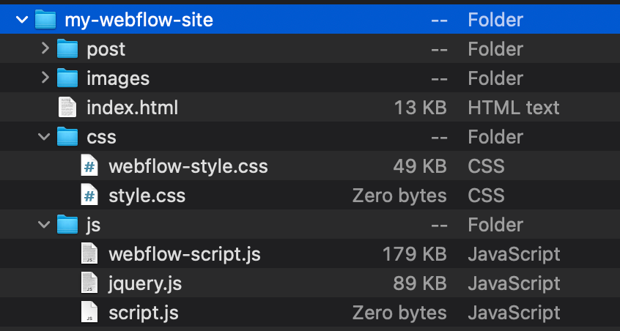The width and height of the screenshot is (620, 331).
Task: Select the index.html file name
Action: [x=133, y=108]
